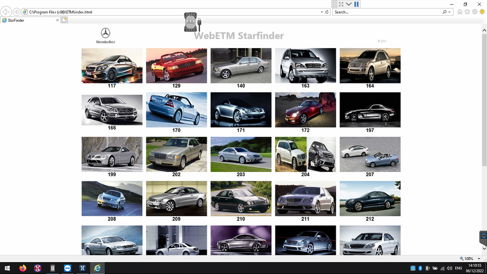Click the pause icon in the top overlay

(357, 4)
